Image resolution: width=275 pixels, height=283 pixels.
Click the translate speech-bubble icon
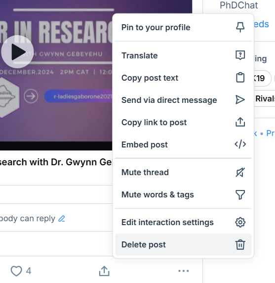[x=240, y=55]
